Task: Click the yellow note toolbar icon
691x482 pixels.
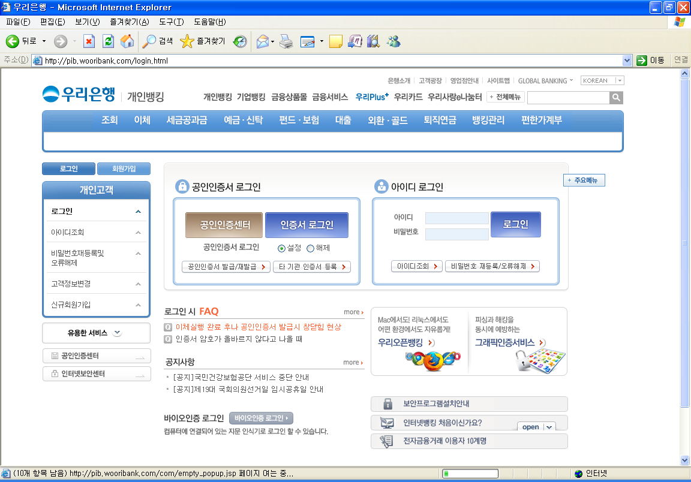Action: [x=336, y=41]
